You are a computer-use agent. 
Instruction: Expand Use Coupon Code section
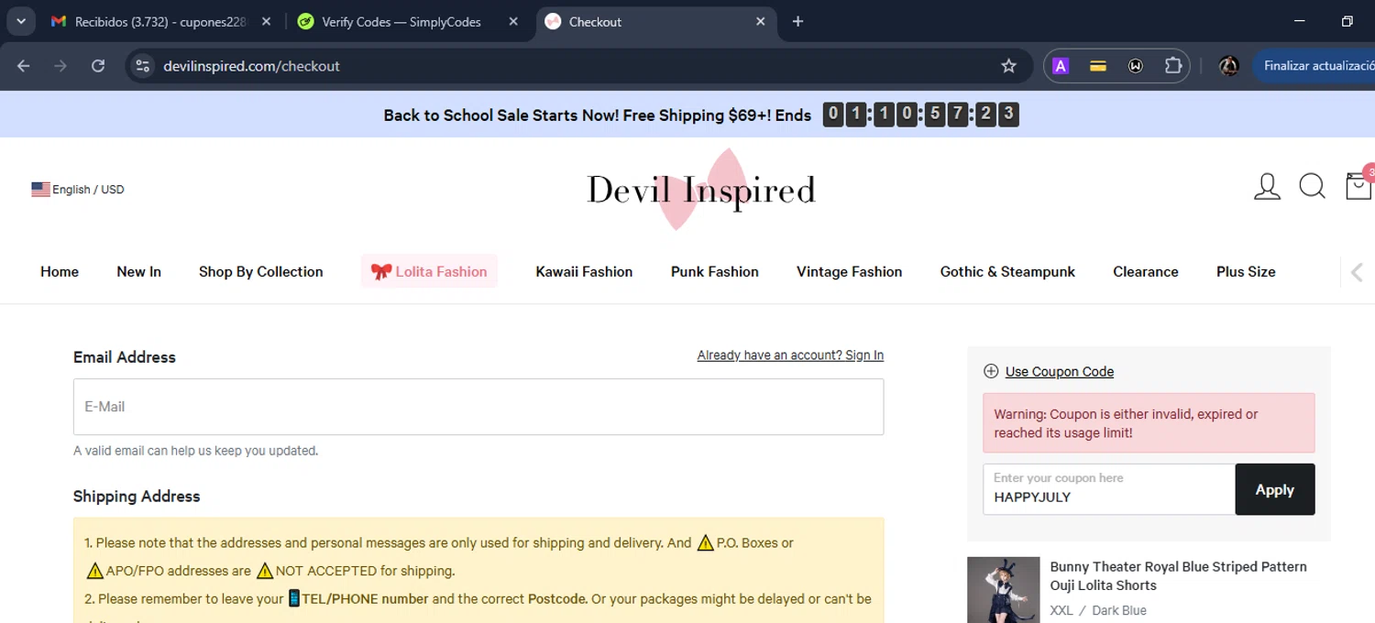[x=1049, y=371]
